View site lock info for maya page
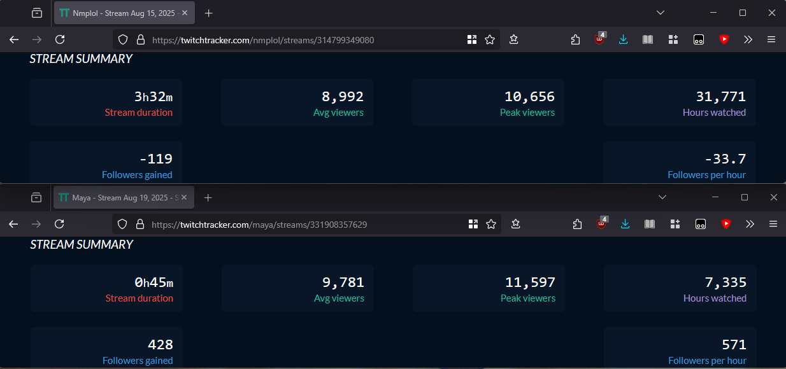Image resolution: width=786 pixels, height=369 pixels. [140, 224]
